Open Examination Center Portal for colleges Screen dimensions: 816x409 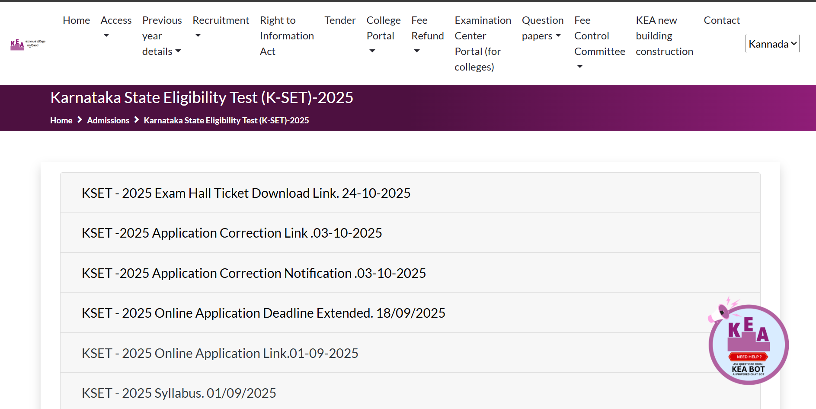[x=483, y=44]
